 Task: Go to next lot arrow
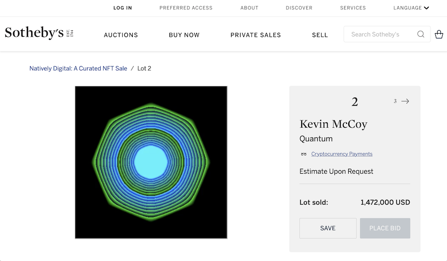click(405, 101)
